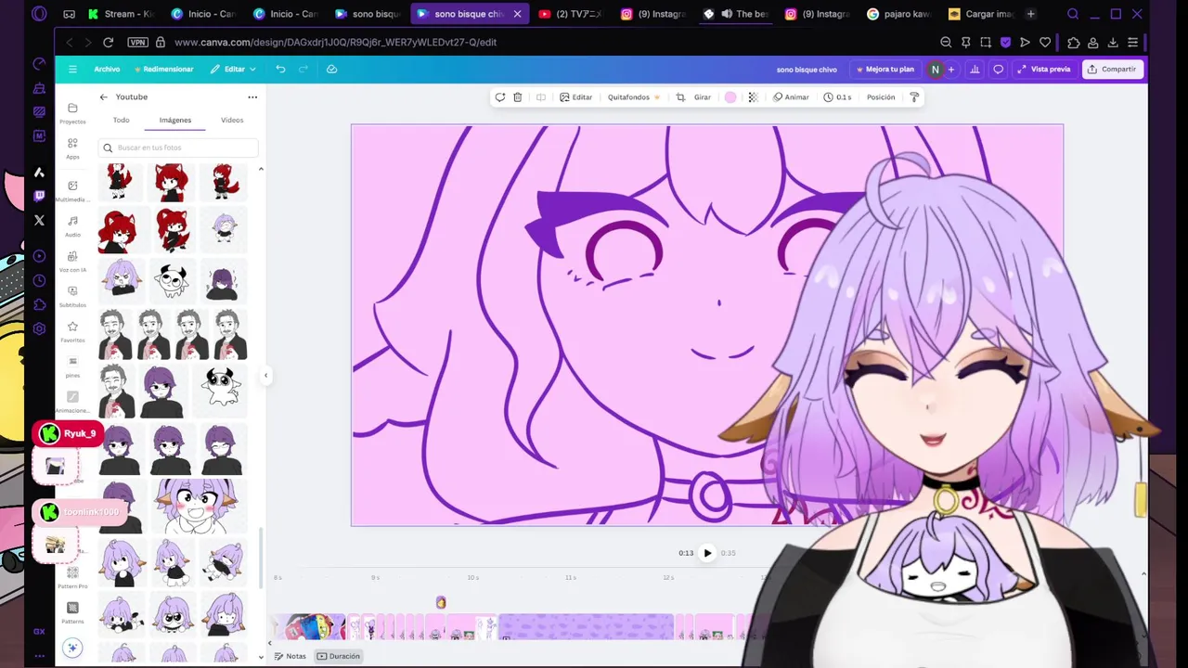
Task: Check cloud save status icon
Action: [x=331, y=69]
